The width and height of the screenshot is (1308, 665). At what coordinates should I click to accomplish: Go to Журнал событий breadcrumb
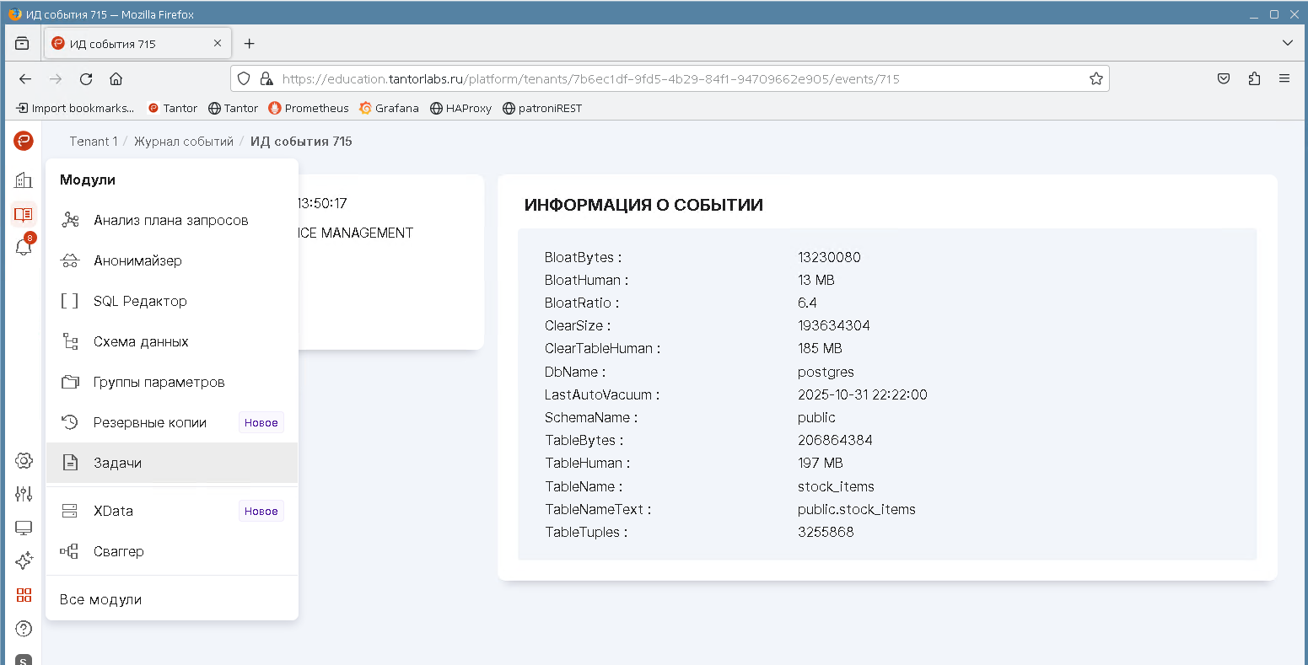pyautogui.click(x=183, y=142)
